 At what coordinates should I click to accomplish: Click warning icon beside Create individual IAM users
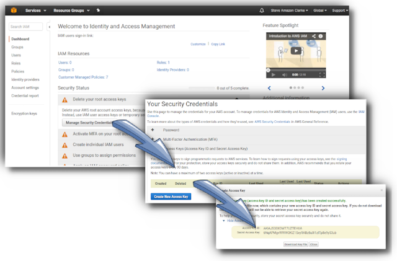click(x=65, y=145)
